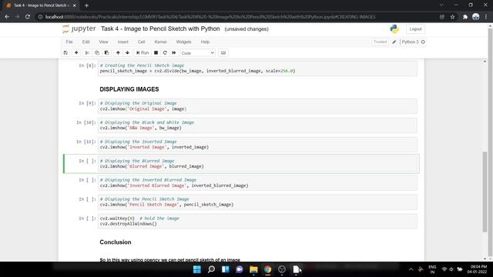Screen dimensions: 493x277
Task: Reload the browser page
Action: pos(28,17)
